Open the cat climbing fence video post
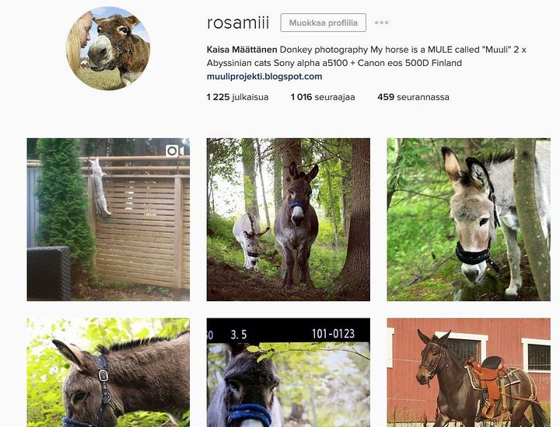 [x=108, y=220]
